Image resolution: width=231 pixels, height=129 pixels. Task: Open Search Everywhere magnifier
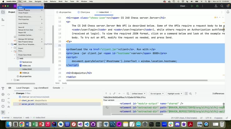click(x=222, y=6)
